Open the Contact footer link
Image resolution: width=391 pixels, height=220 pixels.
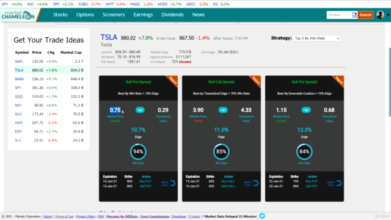pos(194,216)
